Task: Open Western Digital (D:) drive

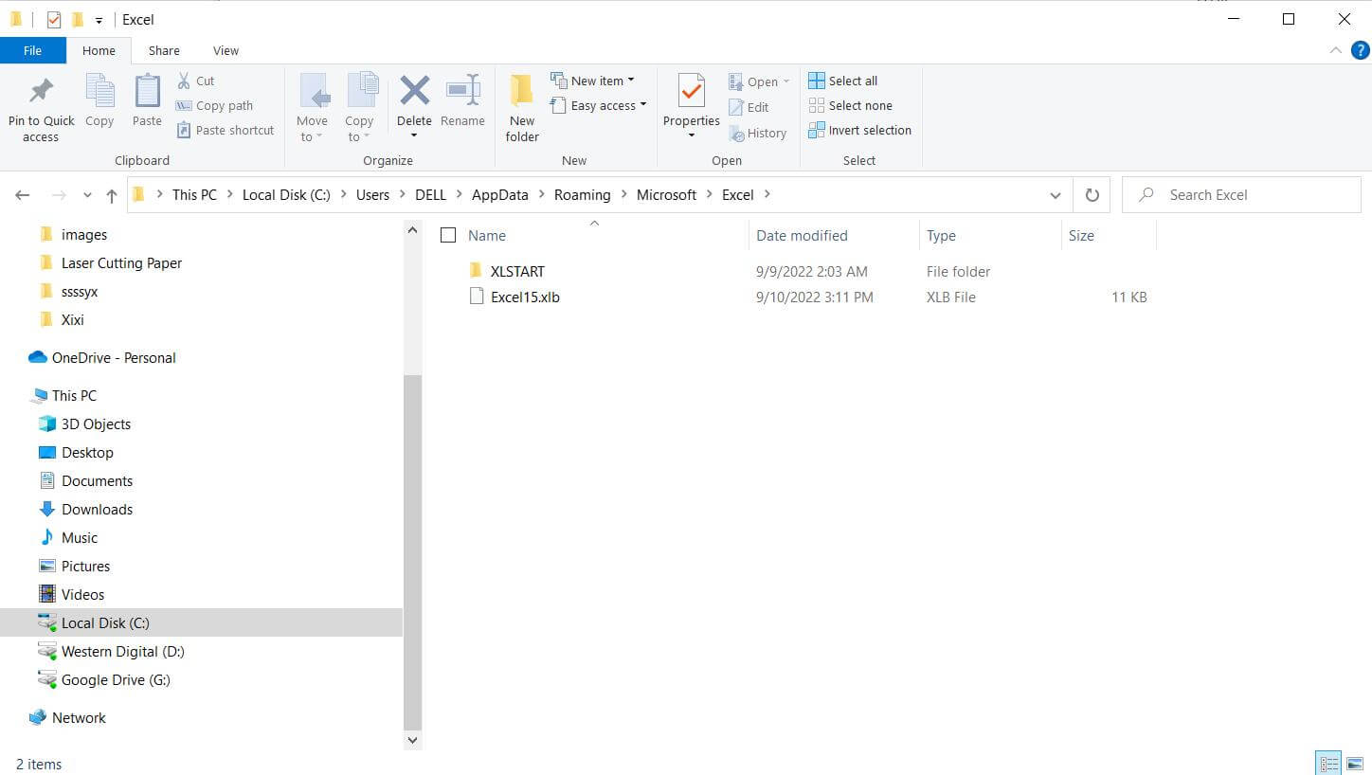Action: [122, 651]
